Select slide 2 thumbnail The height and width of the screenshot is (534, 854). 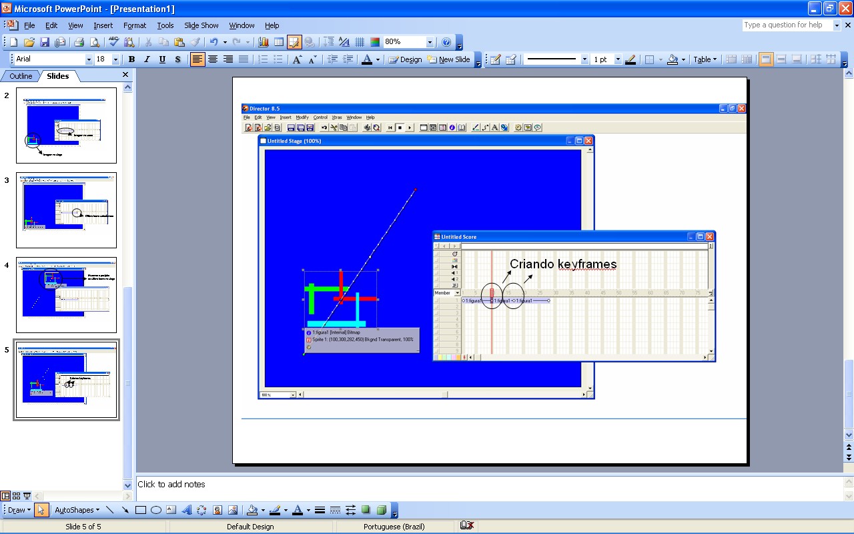coord(66,125)
